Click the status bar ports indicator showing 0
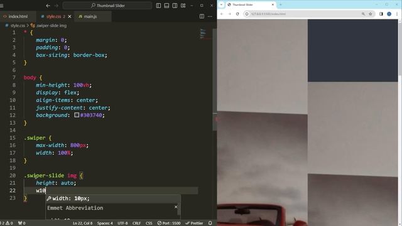402x226 pixels. tap(21, 223)
